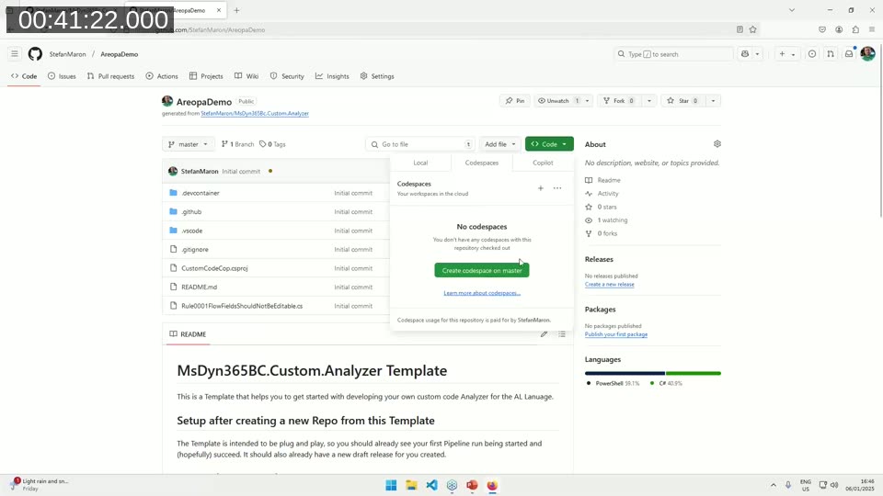
Task: Edit README with the pencil icon
Action: pos(544,334)
